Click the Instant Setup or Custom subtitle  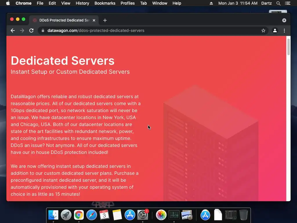(70, 72)
